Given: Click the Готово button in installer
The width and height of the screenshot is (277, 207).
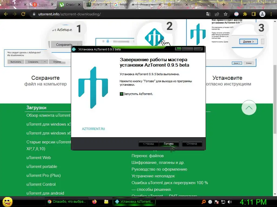Looking at the screenshot, I should [169, 144].
